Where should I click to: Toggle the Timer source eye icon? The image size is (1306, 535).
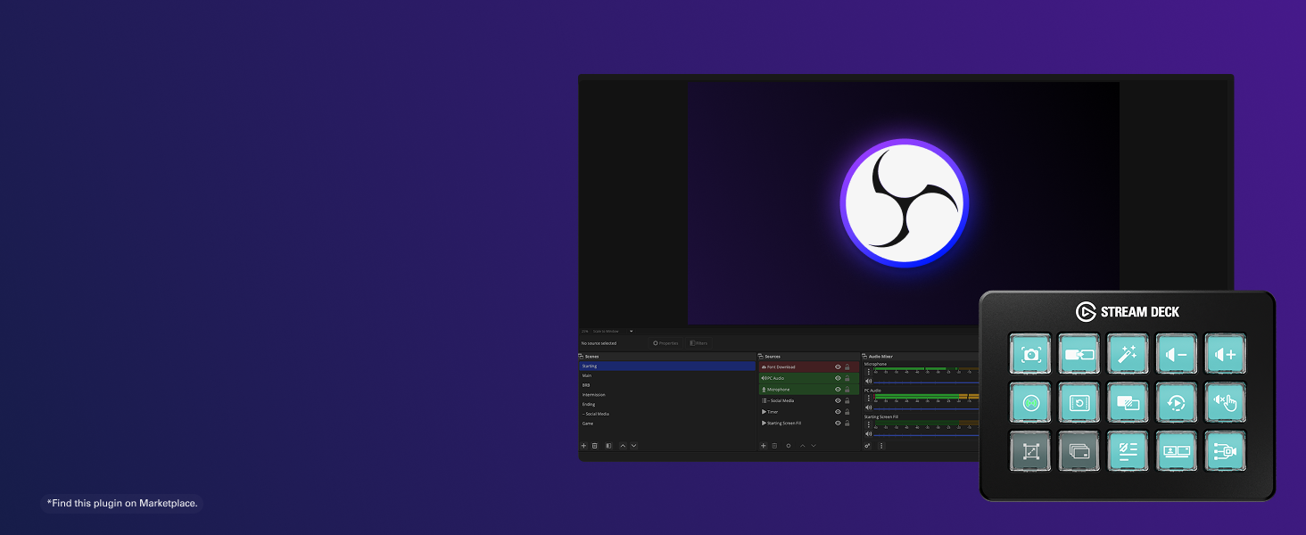(x=838, y=412)
